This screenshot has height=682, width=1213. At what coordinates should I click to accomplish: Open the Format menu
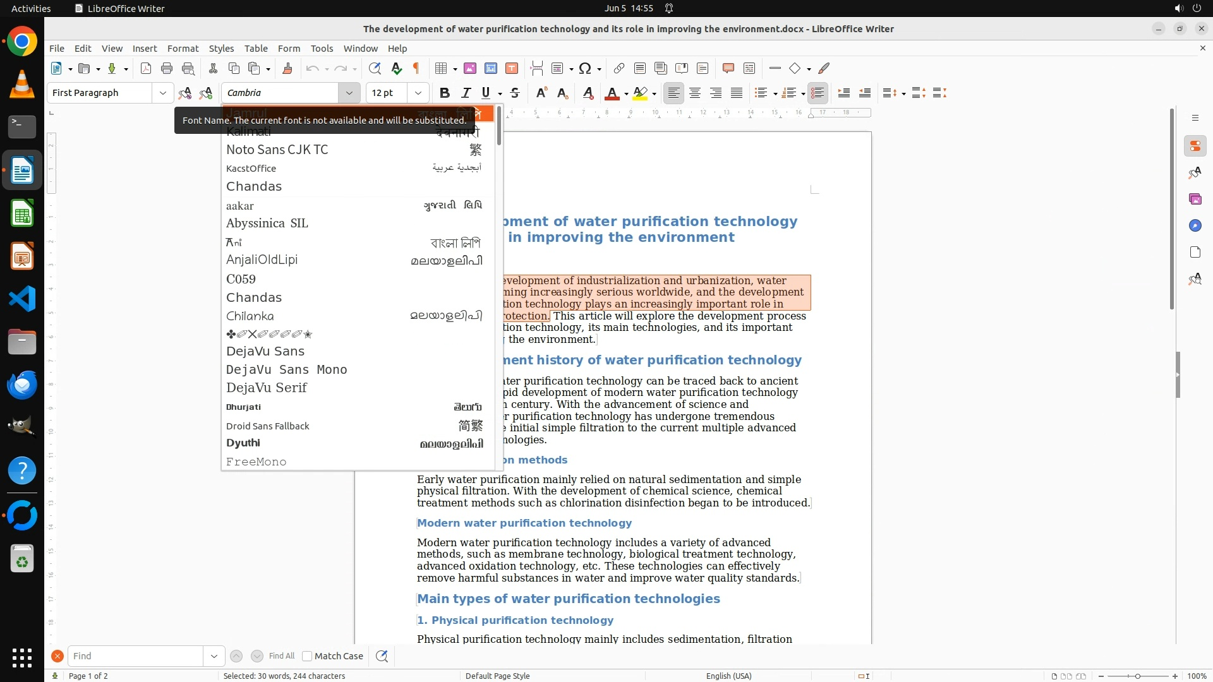click(x=183, y=48)
